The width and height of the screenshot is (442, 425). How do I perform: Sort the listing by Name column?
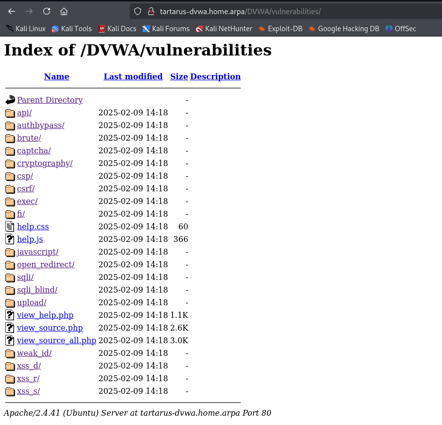56,76
